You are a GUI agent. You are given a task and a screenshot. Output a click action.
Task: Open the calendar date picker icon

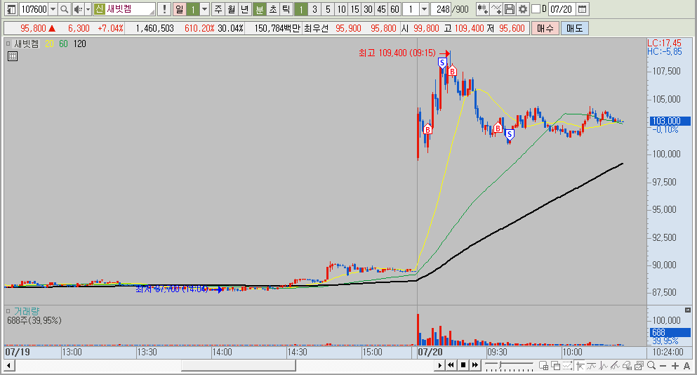(583, 9)
